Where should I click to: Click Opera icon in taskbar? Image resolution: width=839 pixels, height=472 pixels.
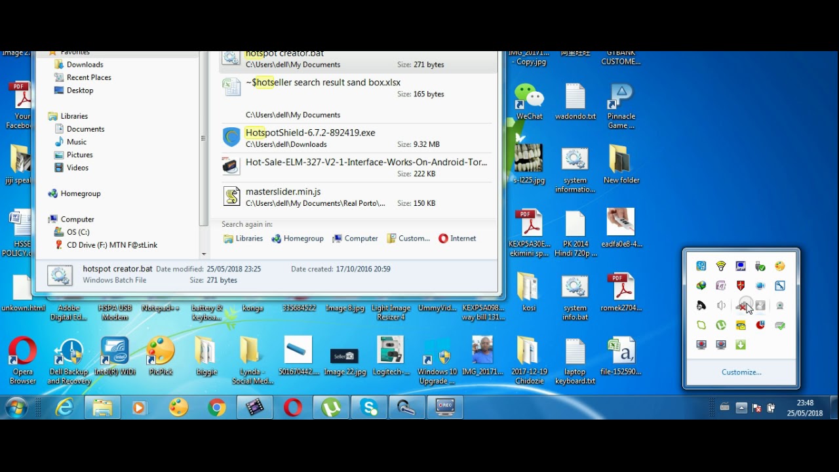coord(292,408)
